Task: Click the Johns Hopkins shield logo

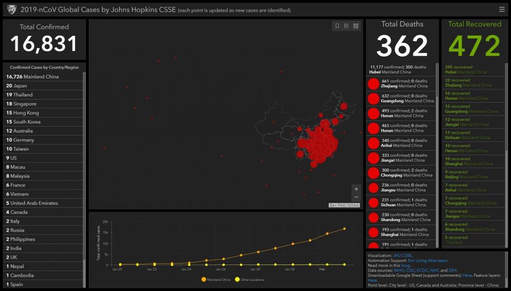Action: [x=11, y=9]
